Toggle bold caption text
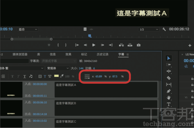Viewport: 194px width, 128px height. (12, 76)
